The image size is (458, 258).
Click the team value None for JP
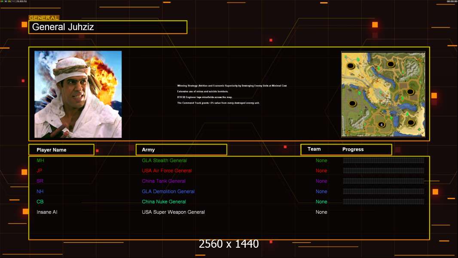321,171
